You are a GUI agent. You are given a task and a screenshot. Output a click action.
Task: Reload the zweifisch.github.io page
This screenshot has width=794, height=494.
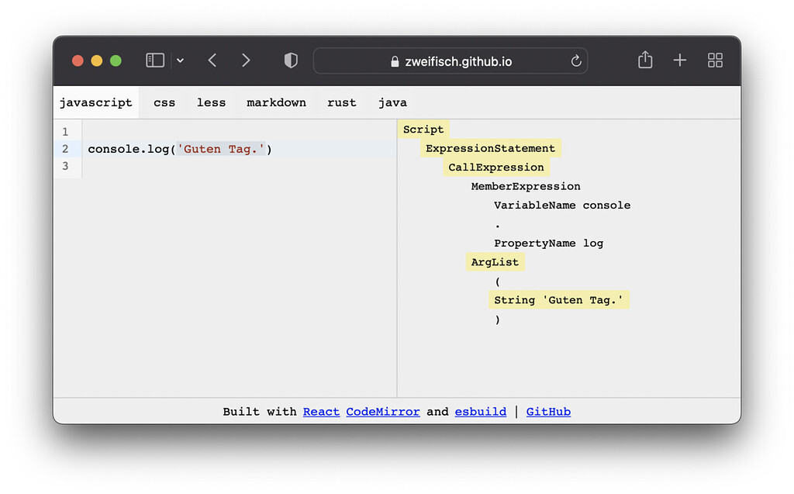(575, 60)
